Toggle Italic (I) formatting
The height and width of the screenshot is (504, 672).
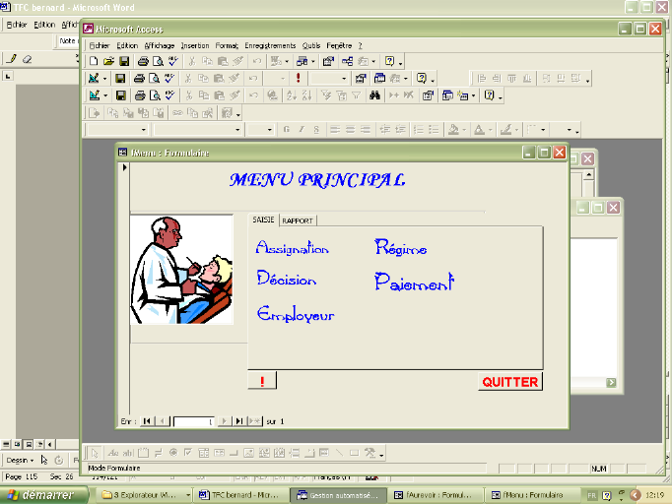[302, 130]
